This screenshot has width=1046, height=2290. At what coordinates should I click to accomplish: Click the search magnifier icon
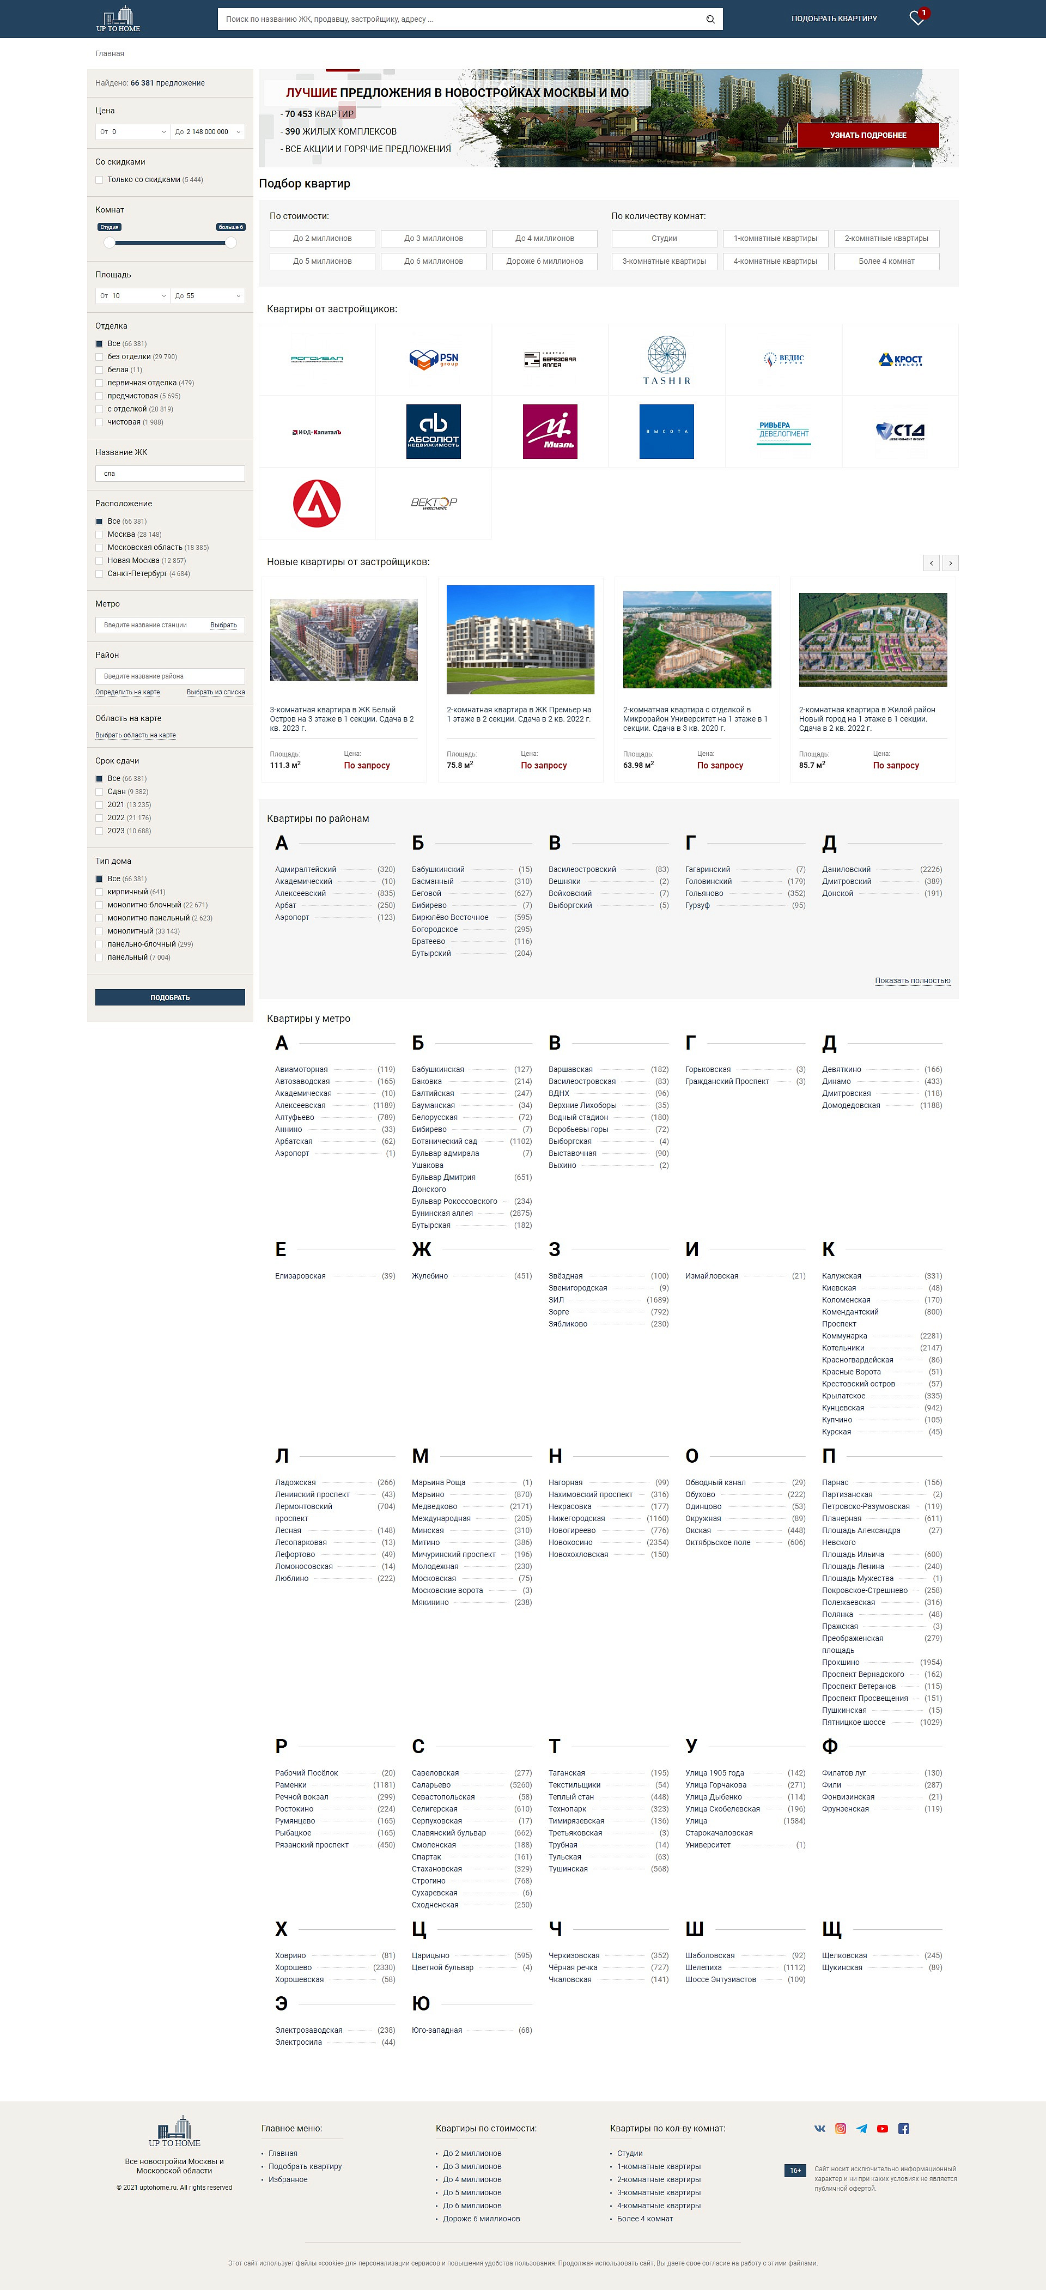pos(710,20)
